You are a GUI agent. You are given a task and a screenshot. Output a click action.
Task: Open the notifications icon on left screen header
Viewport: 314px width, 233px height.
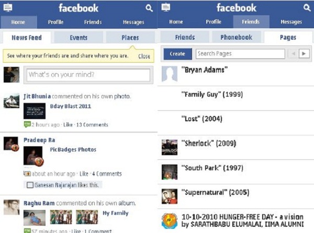click(8, 8)
